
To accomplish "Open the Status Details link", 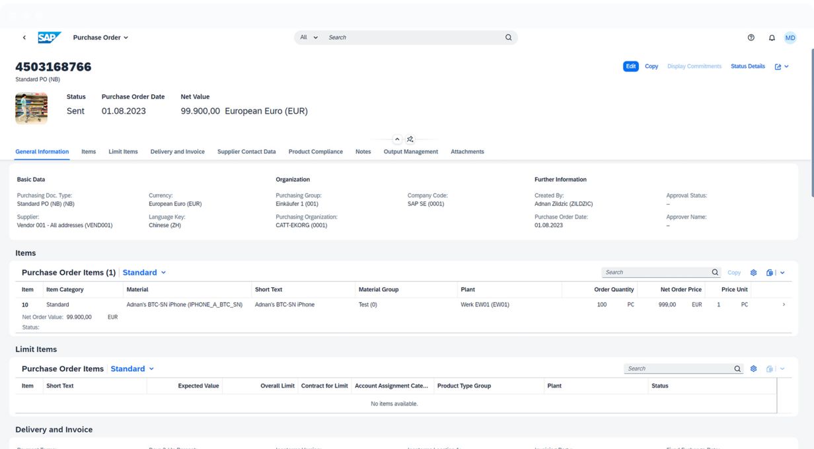I will click(747, 67).
